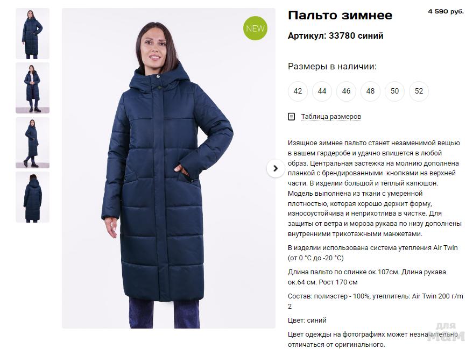Image resolution: width=473 pixels, height=349 pixels.
Task: Select size 44
Action: pyautogui.click(x=322, y=91)
